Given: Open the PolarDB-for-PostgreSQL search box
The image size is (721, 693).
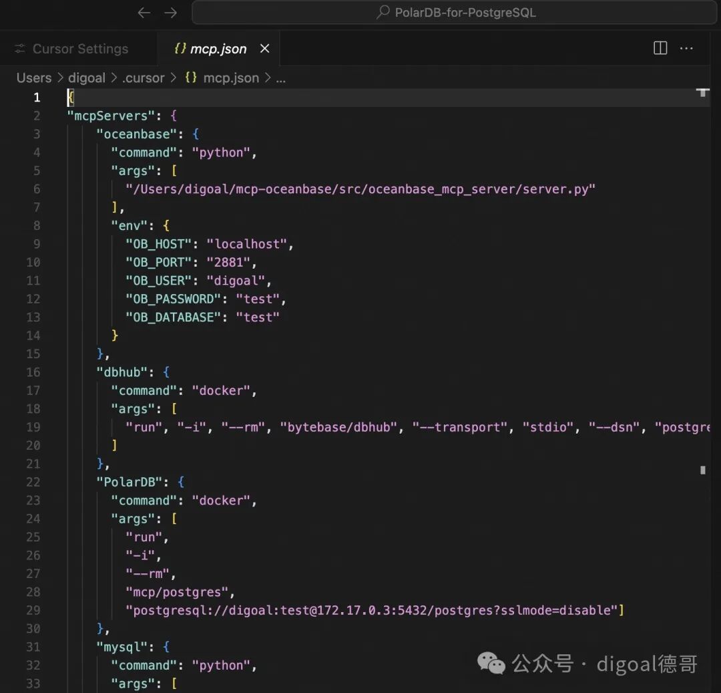Looking at the screenshot, I should [x=455, y=13].
